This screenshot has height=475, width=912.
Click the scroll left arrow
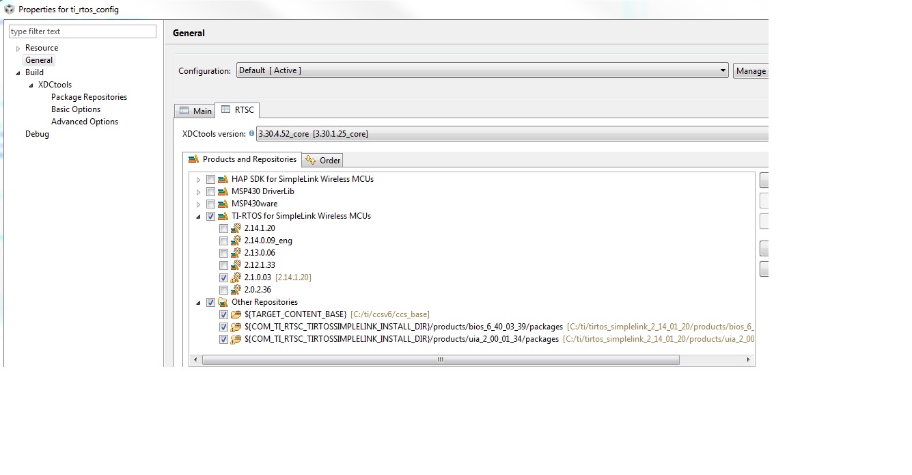(195, 359)
